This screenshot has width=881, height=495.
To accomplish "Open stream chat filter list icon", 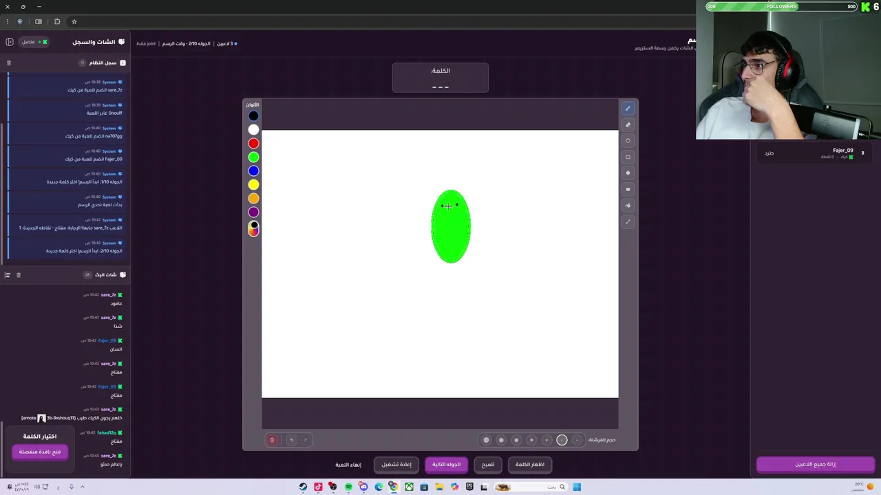I will click(x=8, y=275).
